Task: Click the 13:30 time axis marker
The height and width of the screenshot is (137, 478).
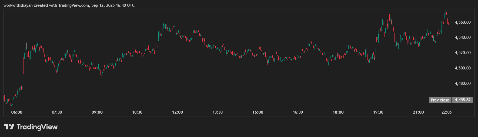Action: pos(218,112)
